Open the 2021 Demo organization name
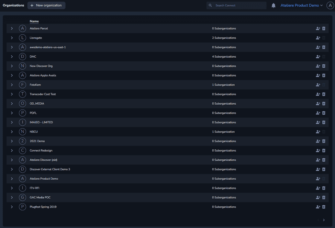The width and height of the screenshot is (335, 228). pyautogui.click(x=37, y=141)
